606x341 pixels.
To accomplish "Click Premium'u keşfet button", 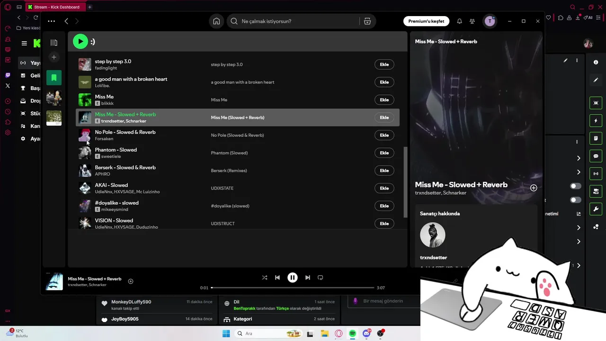I will (426, 21).
